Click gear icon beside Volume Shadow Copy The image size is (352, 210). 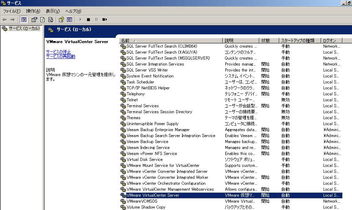coord(123,207)
